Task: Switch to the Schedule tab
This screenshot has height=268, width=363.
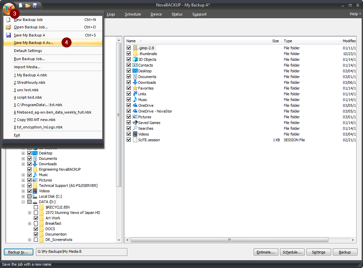Action: [x=133, y=14]
